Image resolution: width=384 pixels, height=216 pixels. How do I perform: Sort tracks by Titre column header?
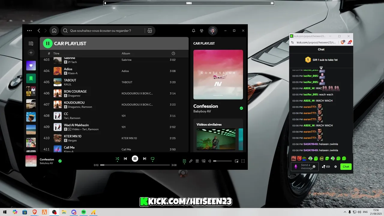(x=56, y=53)
